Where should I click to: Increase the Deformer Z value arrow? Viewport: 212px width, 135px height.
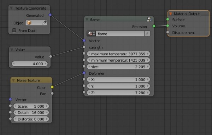(148, 92)
